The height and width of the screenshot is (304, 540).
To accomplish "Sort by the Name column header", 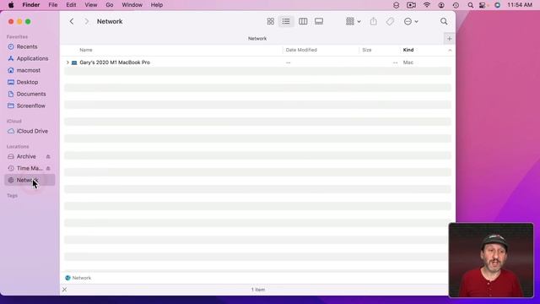I will point(86,50).
